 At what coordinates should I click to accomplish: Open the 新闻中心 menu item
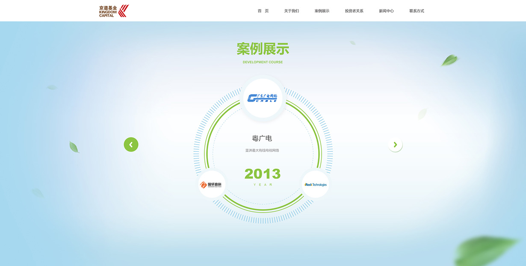pyautogui.click(x=386, y=11)
